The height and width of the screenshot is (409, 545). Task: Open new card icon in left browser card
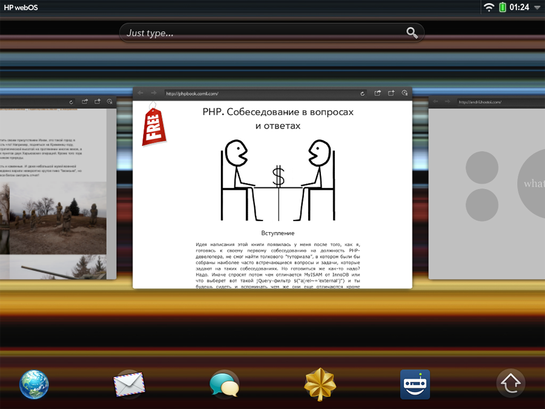[97, 101]
